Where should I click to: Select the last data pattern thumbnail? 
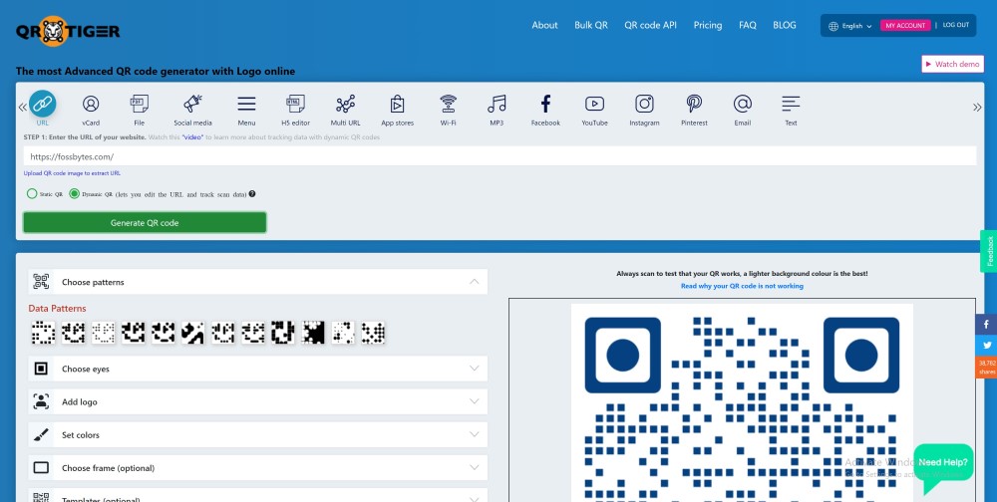(373, 333)
